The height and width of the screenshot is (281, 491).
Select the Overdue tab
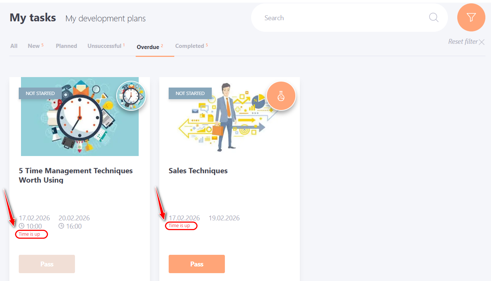[148, 47]
